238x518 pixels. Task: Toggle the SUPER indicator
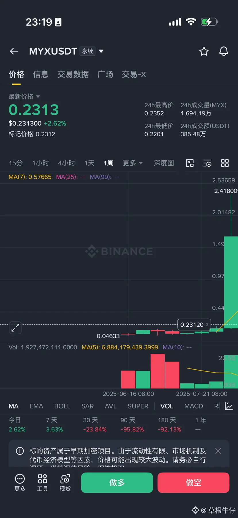138,406
